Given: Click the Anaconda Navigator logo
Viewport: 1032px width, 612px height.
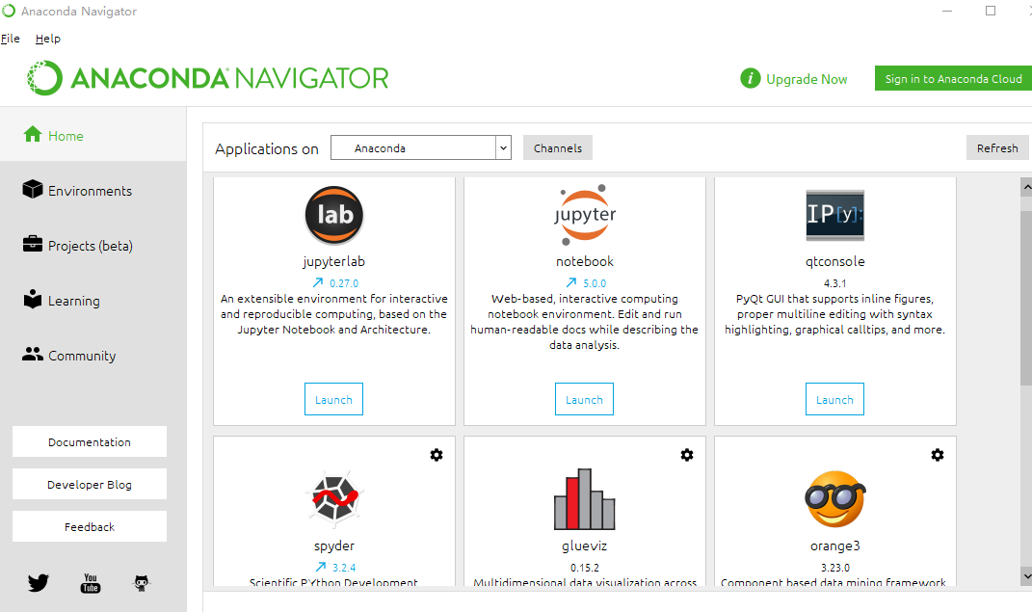Looking at the screenshot, I should (x=208, y=78).
